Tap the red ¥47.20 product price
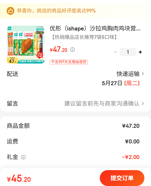This screenshot has height=186, width=151. pyautogui.click(x=59, y=49)
